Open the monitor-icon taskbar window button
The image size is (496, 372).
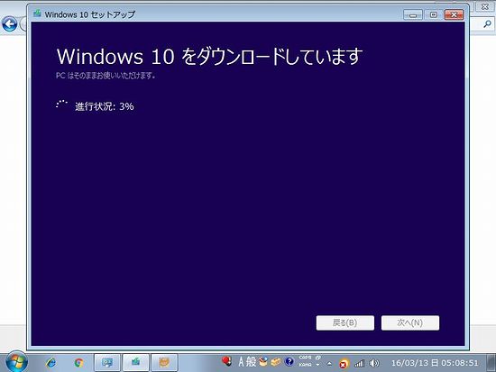pos(107,362)
